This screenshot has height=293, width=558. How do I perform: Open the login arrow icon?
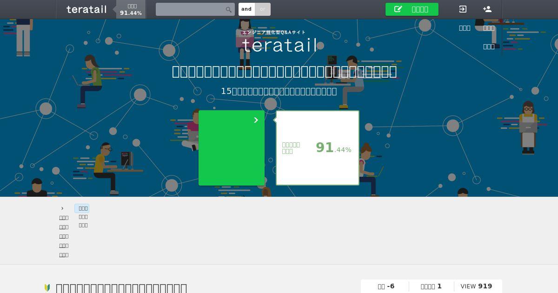click(x=463, y=9)
